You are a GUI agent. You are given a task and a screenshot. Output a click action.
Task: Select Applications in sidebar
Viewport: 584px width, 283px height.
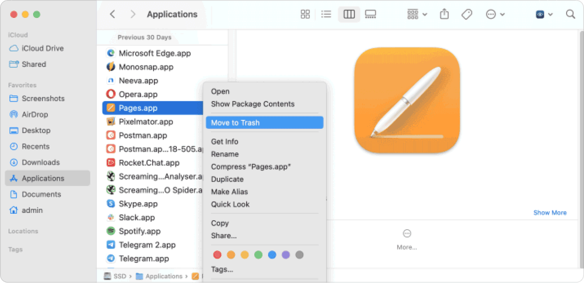(47, 178)
